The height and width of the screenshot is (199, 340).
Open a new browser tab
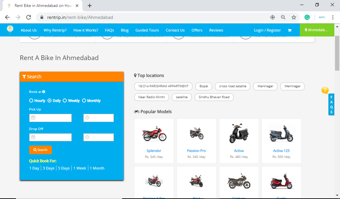(x=90, y=6)
